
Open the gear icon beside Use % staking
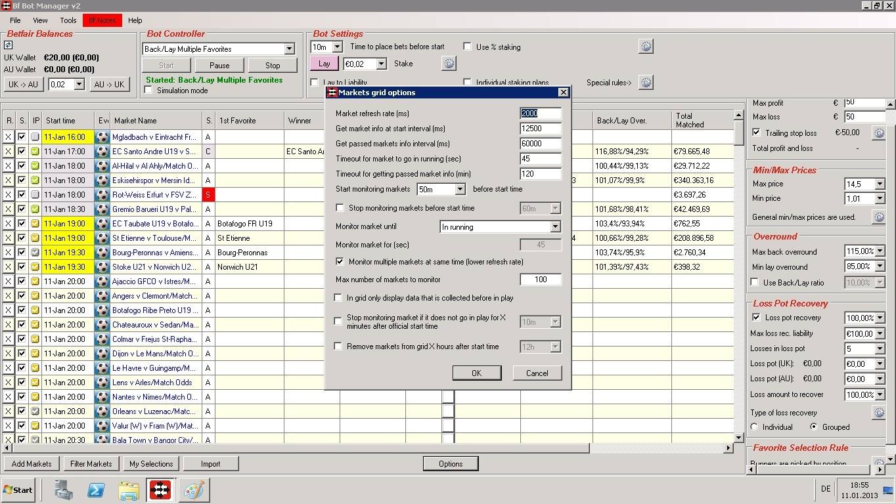click(646, 47)
